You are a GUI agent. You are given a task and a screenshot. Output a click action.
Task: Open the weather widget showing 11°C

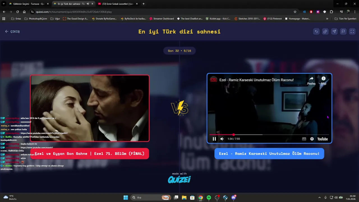tap(10, 197)
